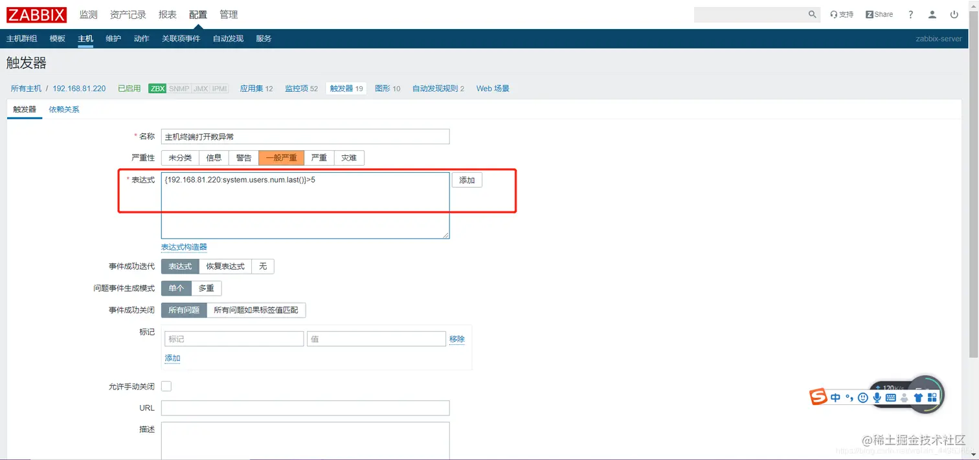Viewport: 979px width, 460px height.
Task: Open the 监测 top menu
Action: coord(89,14)
